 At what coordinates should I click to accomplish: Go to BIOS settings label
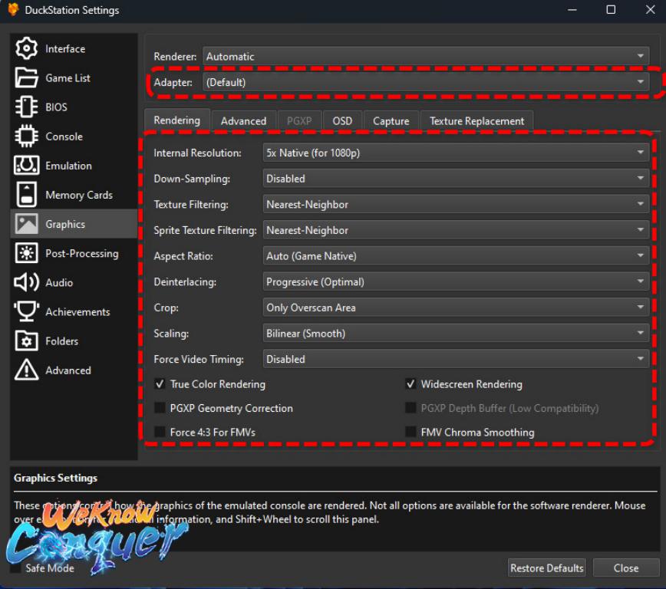[x=57, y=107]
